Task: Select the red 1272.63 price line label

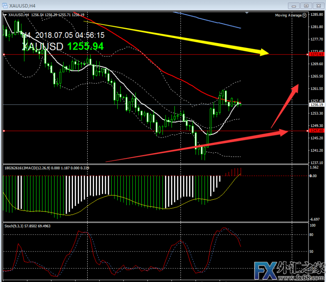Action: [x=317, y=54]
